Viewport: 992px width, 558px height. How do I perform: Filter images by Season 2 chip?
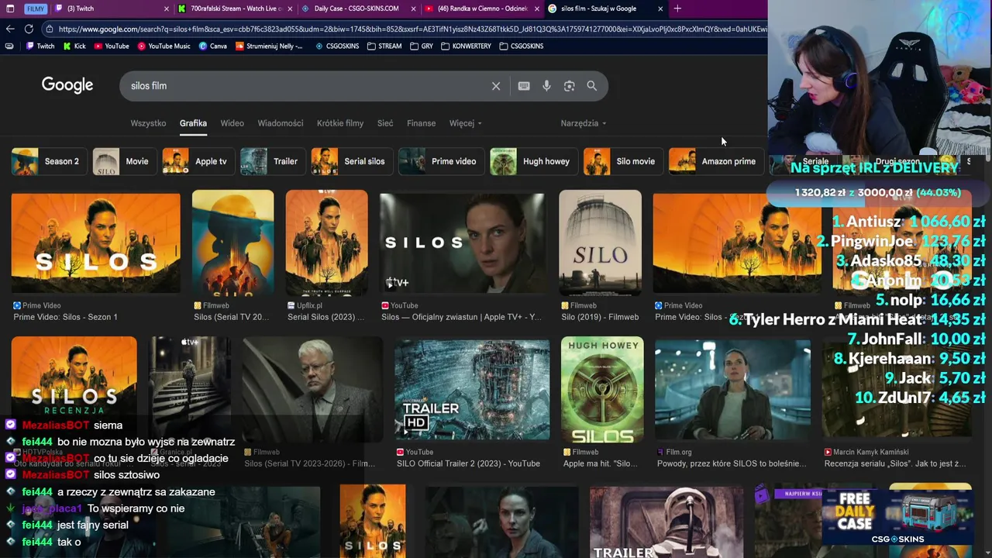click(48, 161)
